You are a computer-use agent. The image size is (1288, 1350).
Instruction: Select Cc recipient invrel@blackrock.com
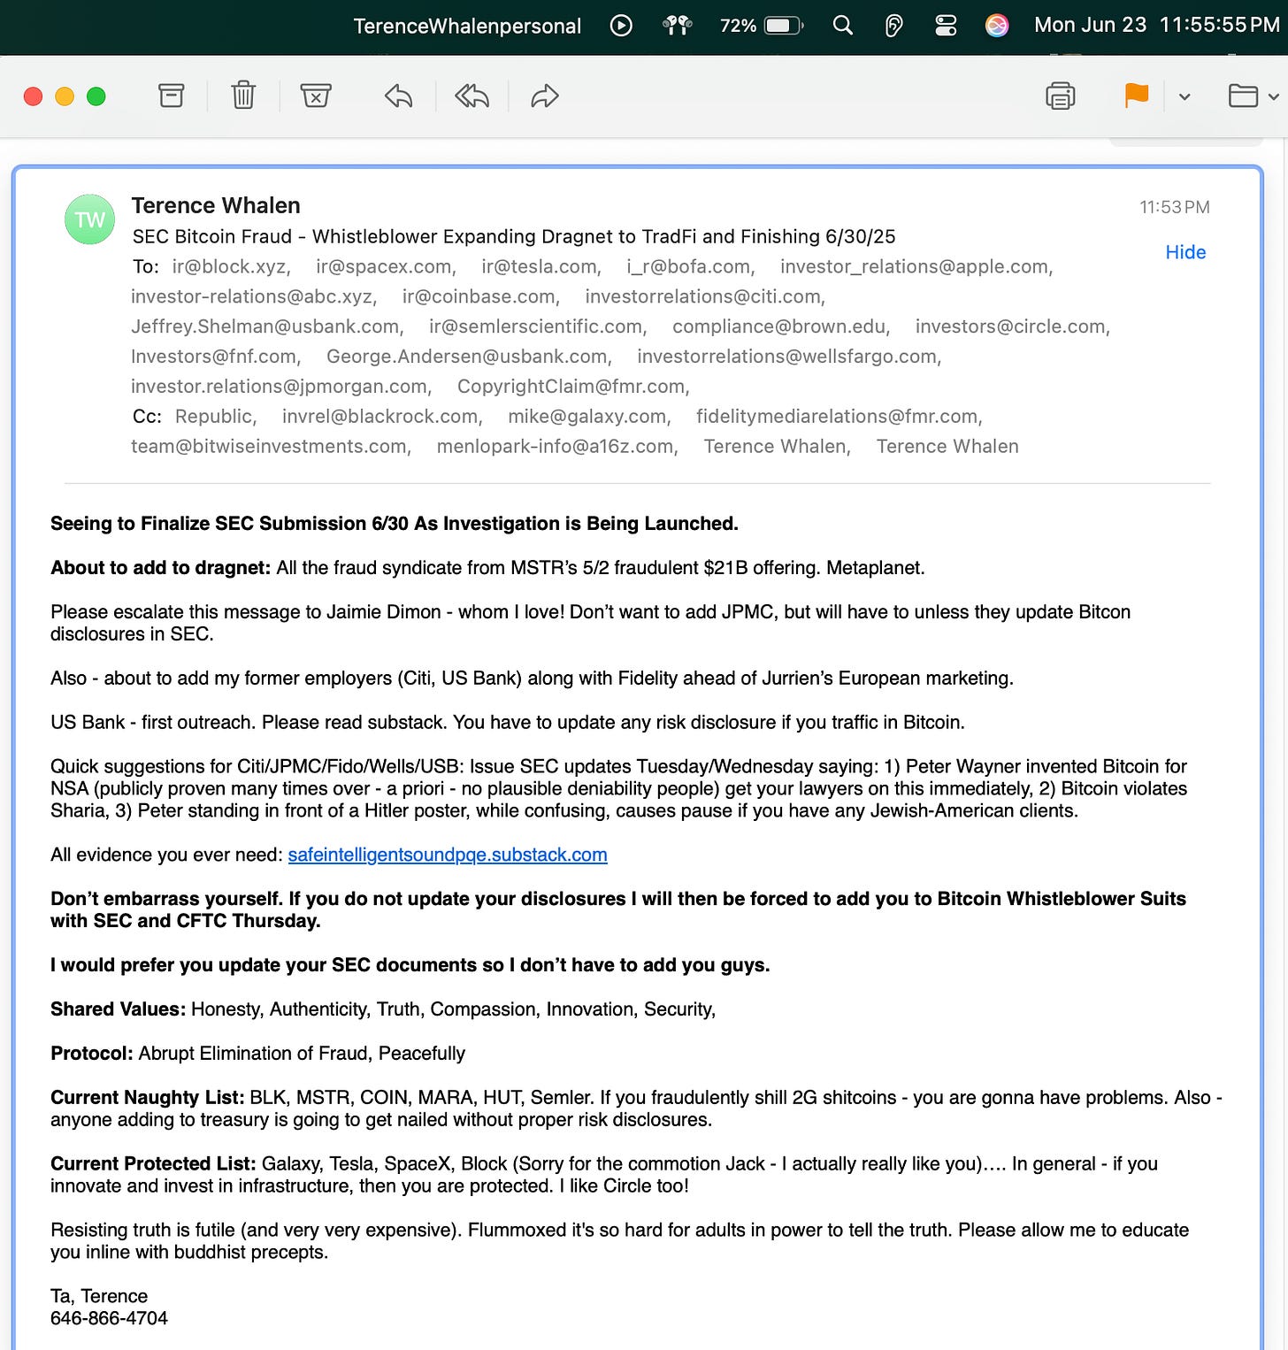pos(382,417)
